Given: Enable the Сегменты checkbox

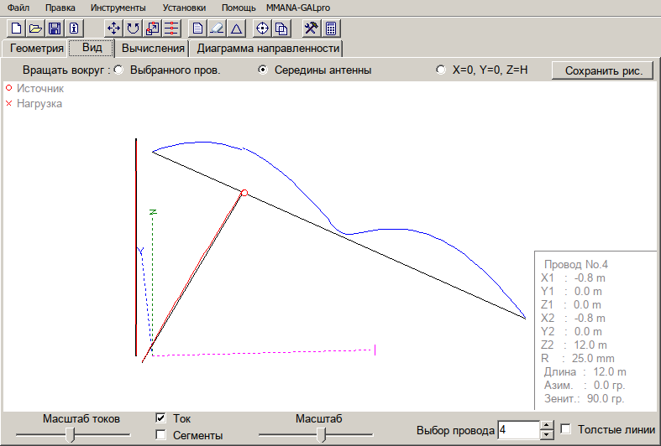Looking at the screenshot, I should click(160, 434).
